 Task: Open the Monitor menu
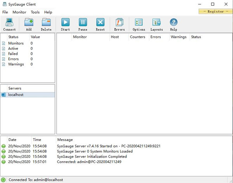tap(19, 12)
